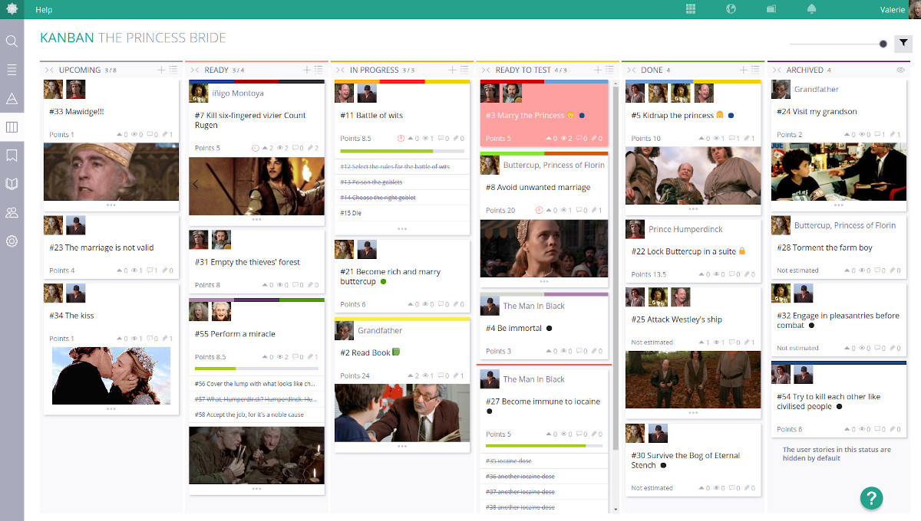This screenshot has height=521, width=921.
Task: Open the Admin settings gear in sidebar
Action: pyautogui.click(x=12, y=241)
